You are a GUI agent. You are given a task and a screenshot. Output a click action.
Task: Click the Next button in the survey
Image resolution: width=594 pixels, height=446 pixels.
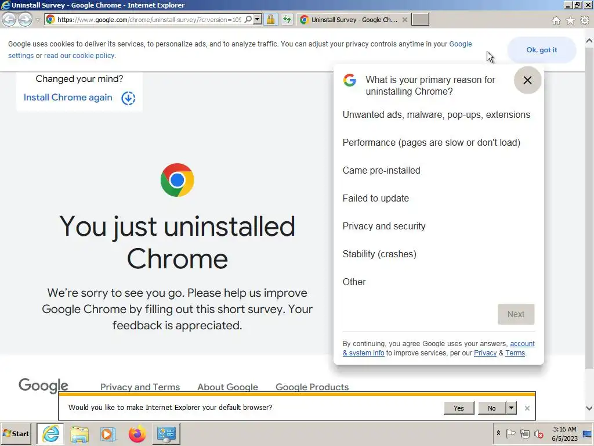tap(516, 314)
